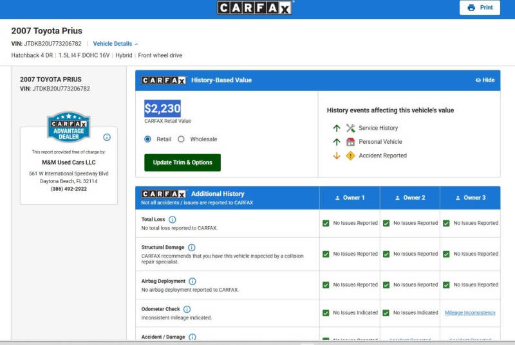
Task: Click the Service History label
Action: click(378, 128)
